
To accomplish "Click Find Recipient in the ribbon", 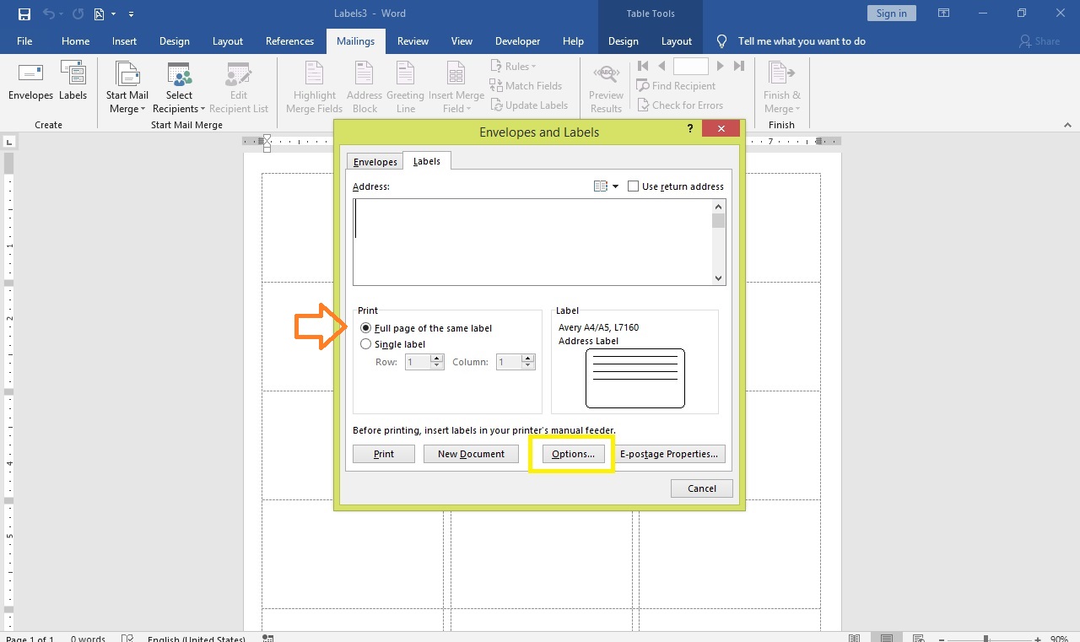I will coord(676,85).
